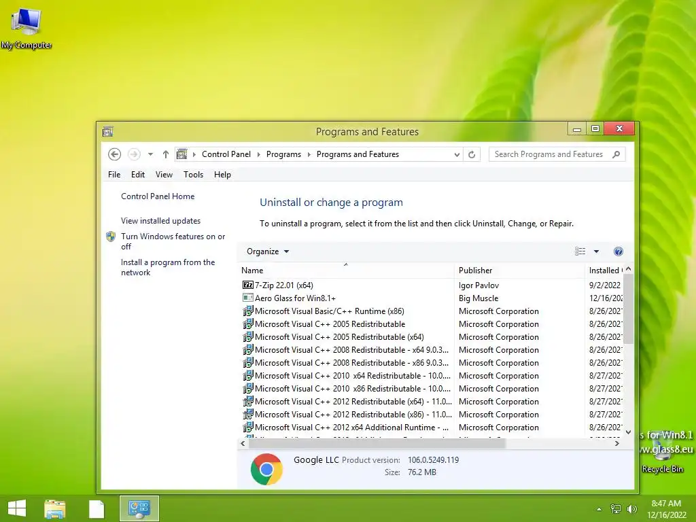Click the Programs breadcrumb segment

(283, 154)
